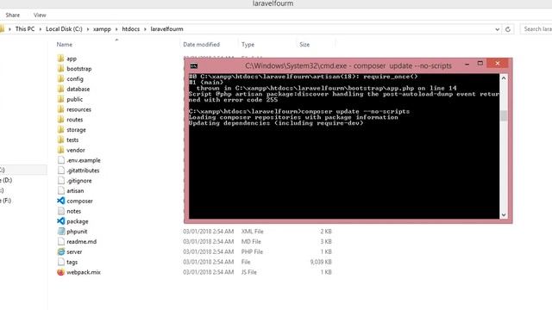The image size is (552, 310).
Task: Navigate to htdocs in breadcrumb
Action: coord(130,29)
